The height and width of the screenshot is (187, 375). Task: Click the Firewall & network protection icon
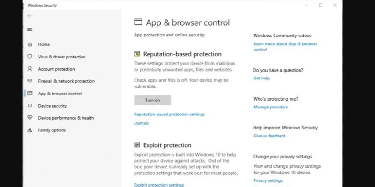click(x=30, y=81)
